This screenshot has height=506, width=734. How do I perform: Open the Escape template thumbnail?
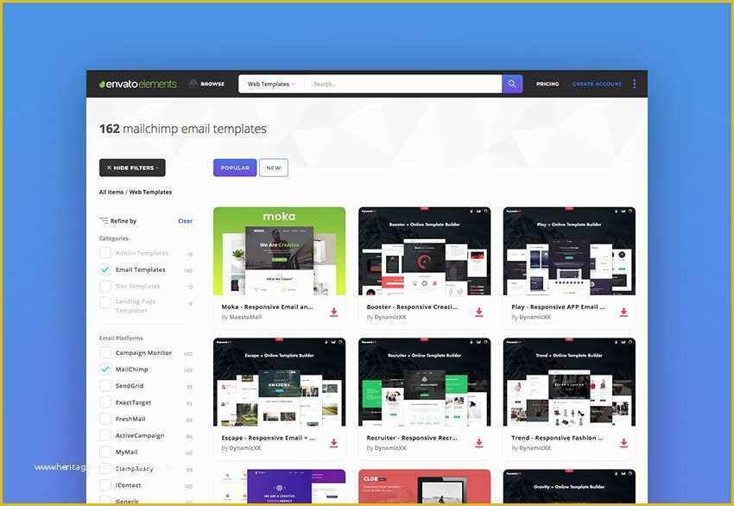click(280, 382)
